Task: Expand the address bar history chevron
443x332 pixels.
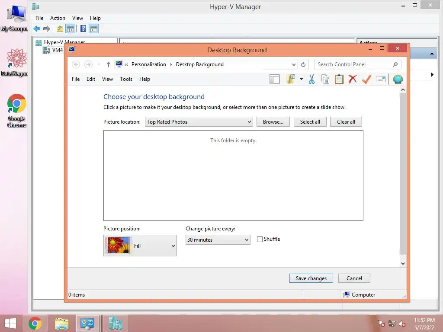Action: tap(294, 65)
